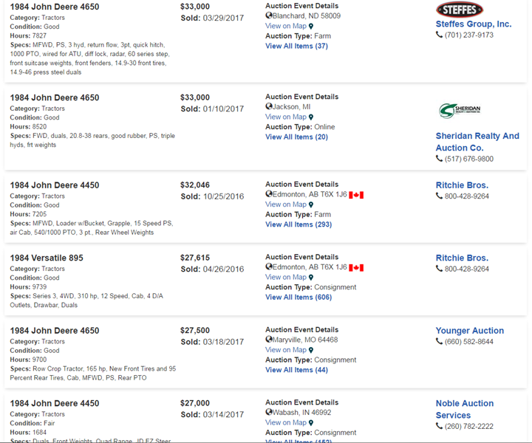The image size is (532, 443).
Task: Click the $27,500 price
Action: 195,331
